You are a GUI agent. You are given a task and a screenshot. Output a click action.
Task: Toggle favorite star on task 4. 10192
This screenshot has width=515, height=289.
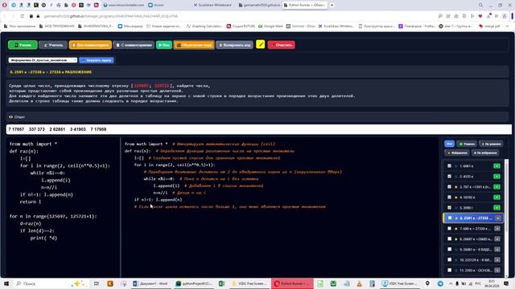(456, 197)
